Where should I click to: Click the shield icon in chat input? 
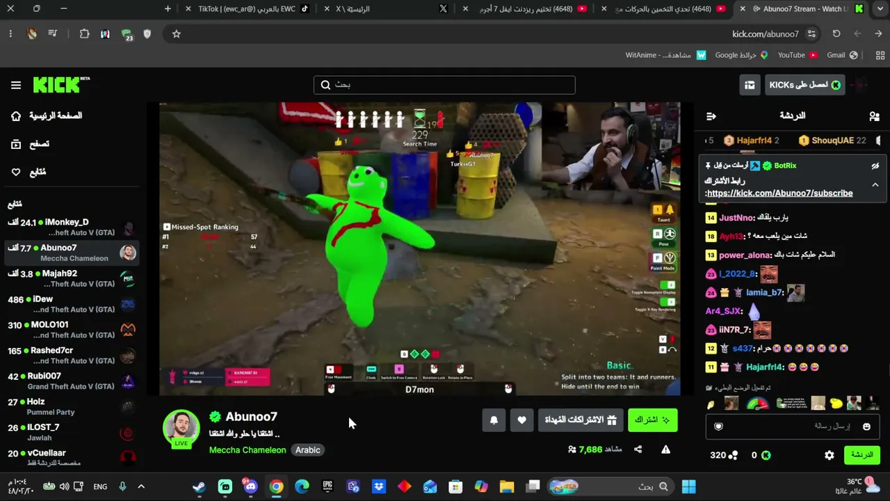click(719, 427)
